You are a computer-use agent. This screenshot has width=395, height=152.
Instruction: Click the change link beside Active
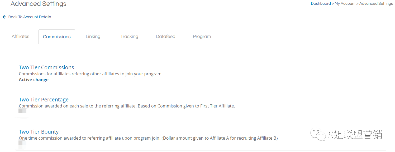pos(41,80)
